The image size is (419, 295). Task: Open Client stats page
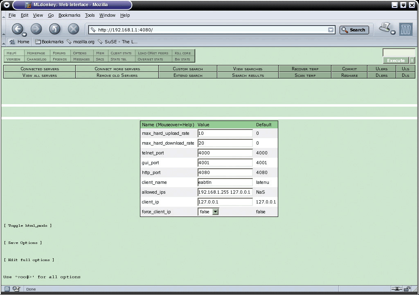(122, 53)
